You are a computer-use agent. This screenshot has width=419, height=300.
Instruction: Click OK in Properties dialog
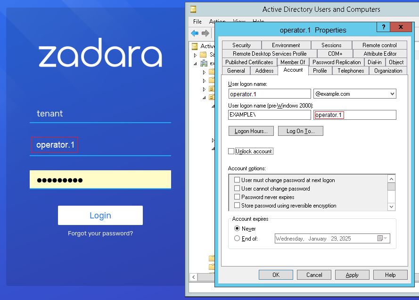pos(276,275)
